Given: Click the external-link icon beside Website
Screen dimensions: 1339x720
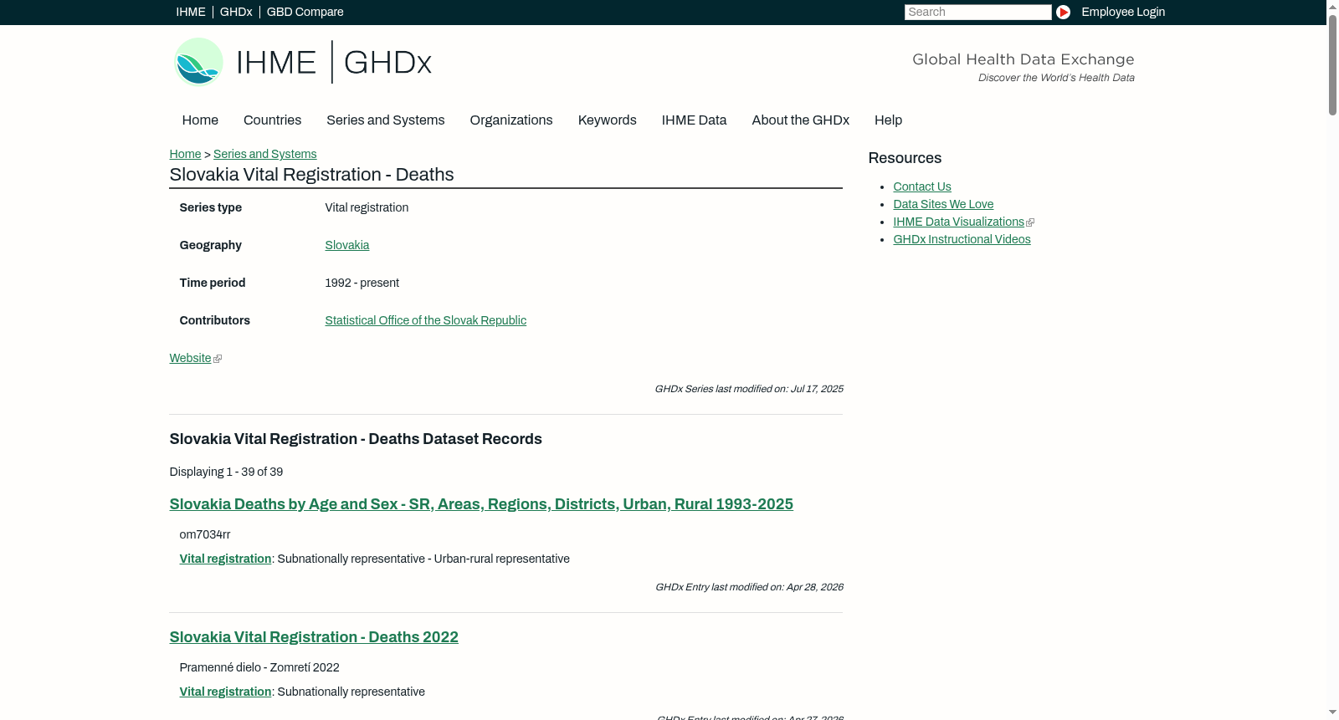Looking at the screenshot, I should (x=218, y=359).
